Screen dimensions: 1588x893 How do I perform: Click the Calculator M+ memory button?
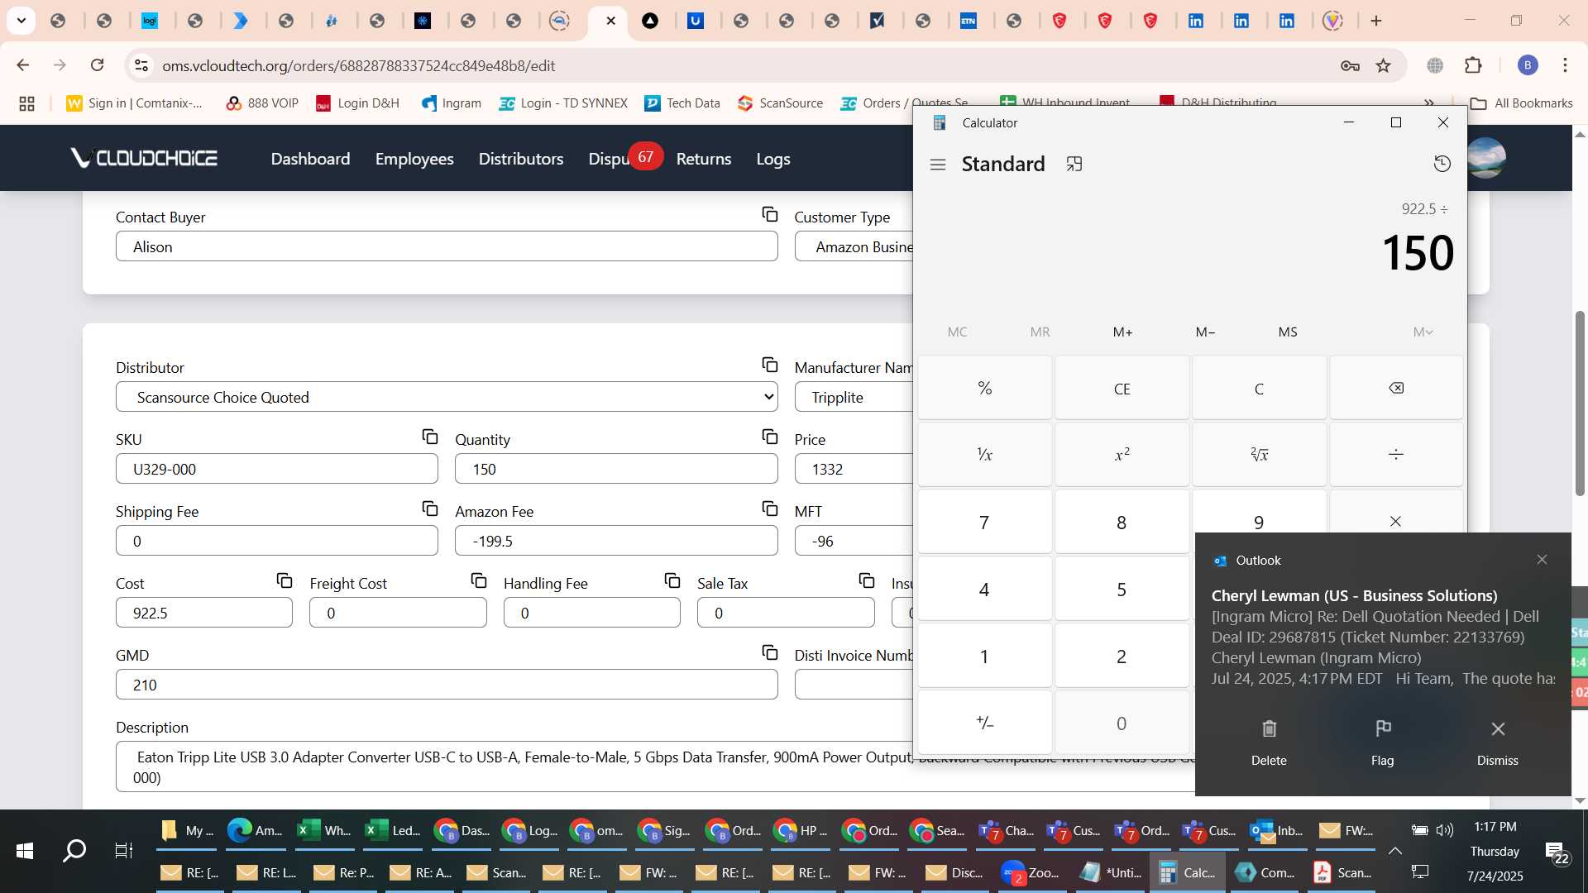[1122, 332]
